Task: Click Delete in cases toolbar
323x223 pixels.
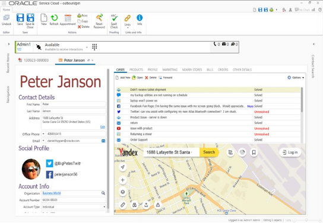Action: coord(151,78)
